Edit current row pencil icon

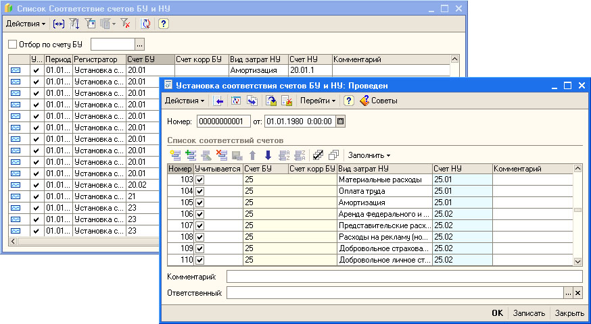(x=206, y=155)
